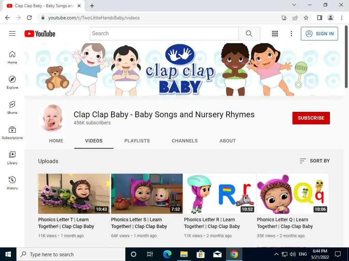The image size is (349, 261).
Task: Click the browser address bar URL
Action: [94, 18]
